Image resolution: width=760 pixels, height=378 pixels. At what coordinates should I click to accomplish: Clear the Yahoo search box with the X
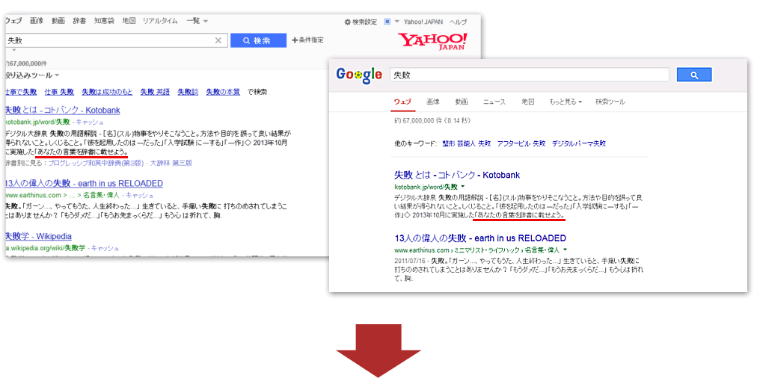pos(218,40)
